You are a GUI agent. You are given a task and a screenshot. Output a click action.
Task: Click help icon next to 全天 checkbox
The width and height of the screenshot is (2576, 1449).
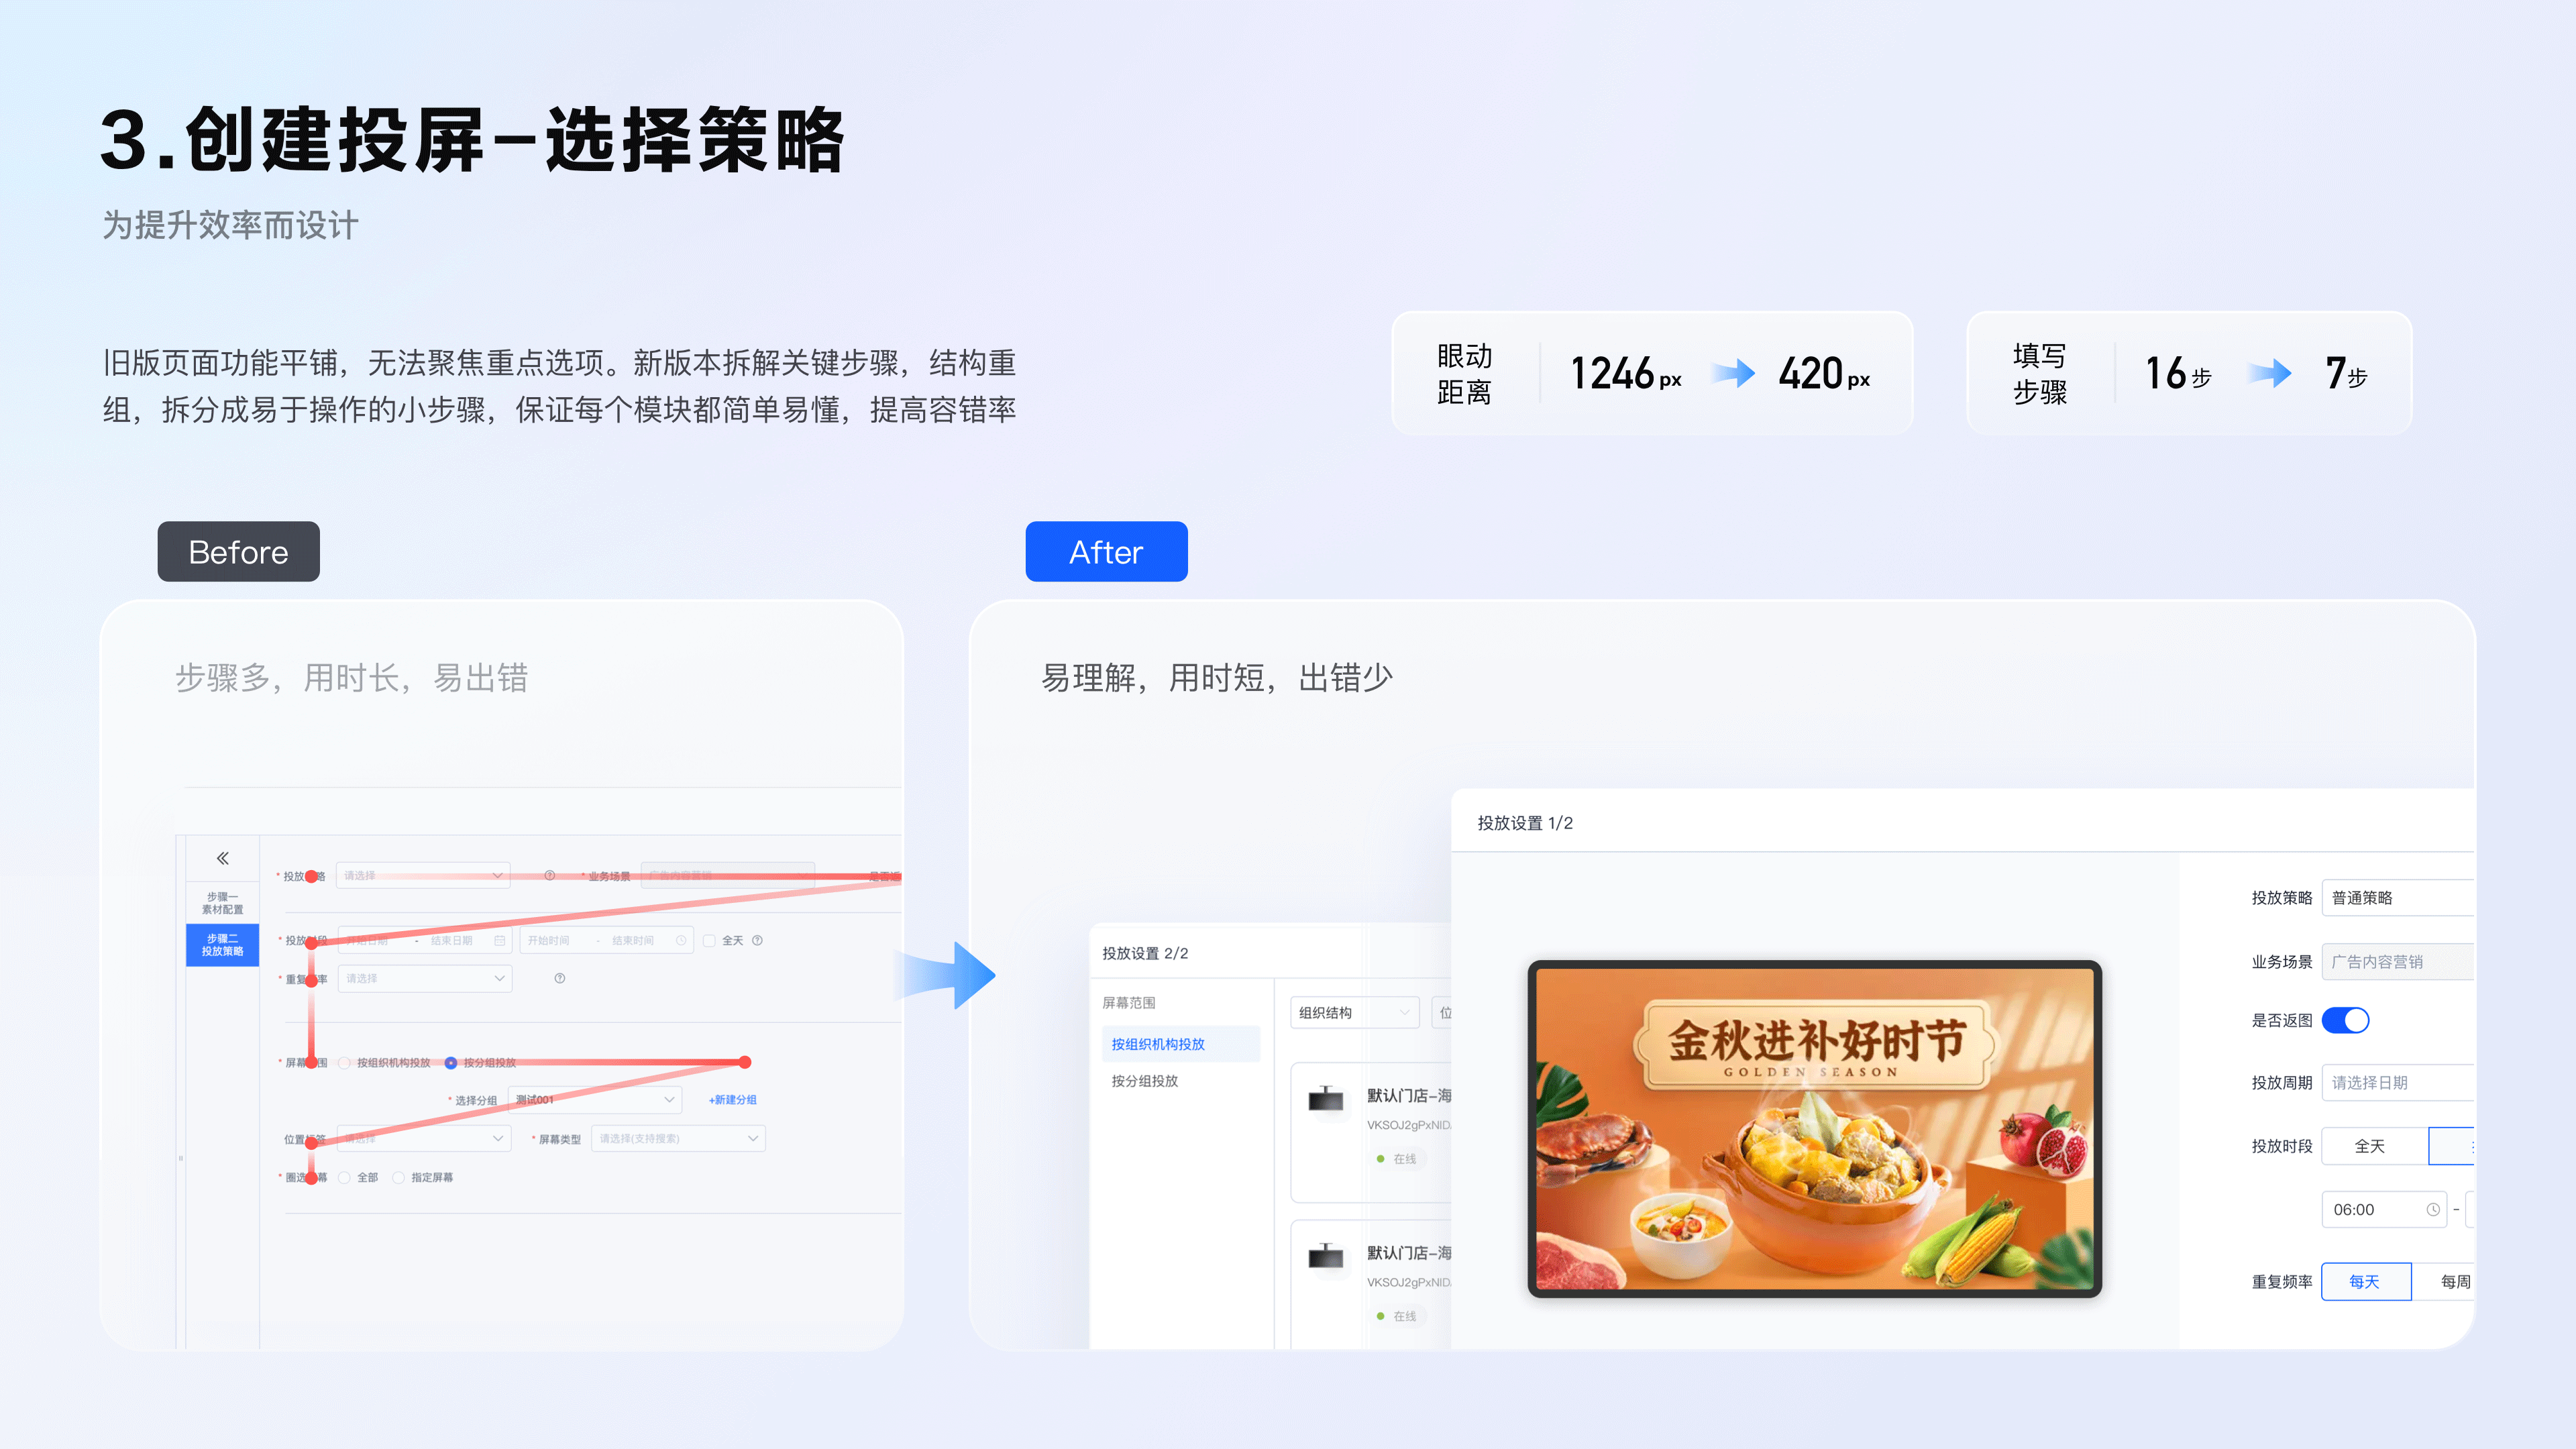[757, 940]
